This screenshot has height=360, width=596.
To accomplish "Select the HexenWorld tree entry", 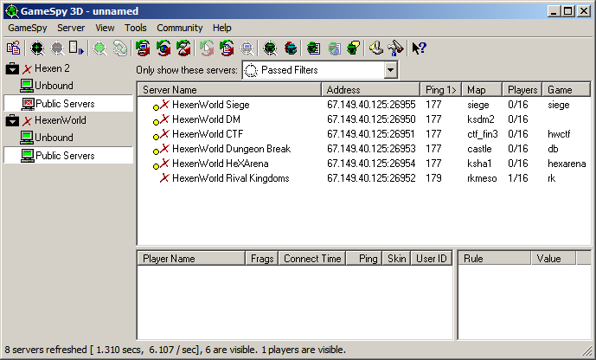I will click(x=60, y=120).
